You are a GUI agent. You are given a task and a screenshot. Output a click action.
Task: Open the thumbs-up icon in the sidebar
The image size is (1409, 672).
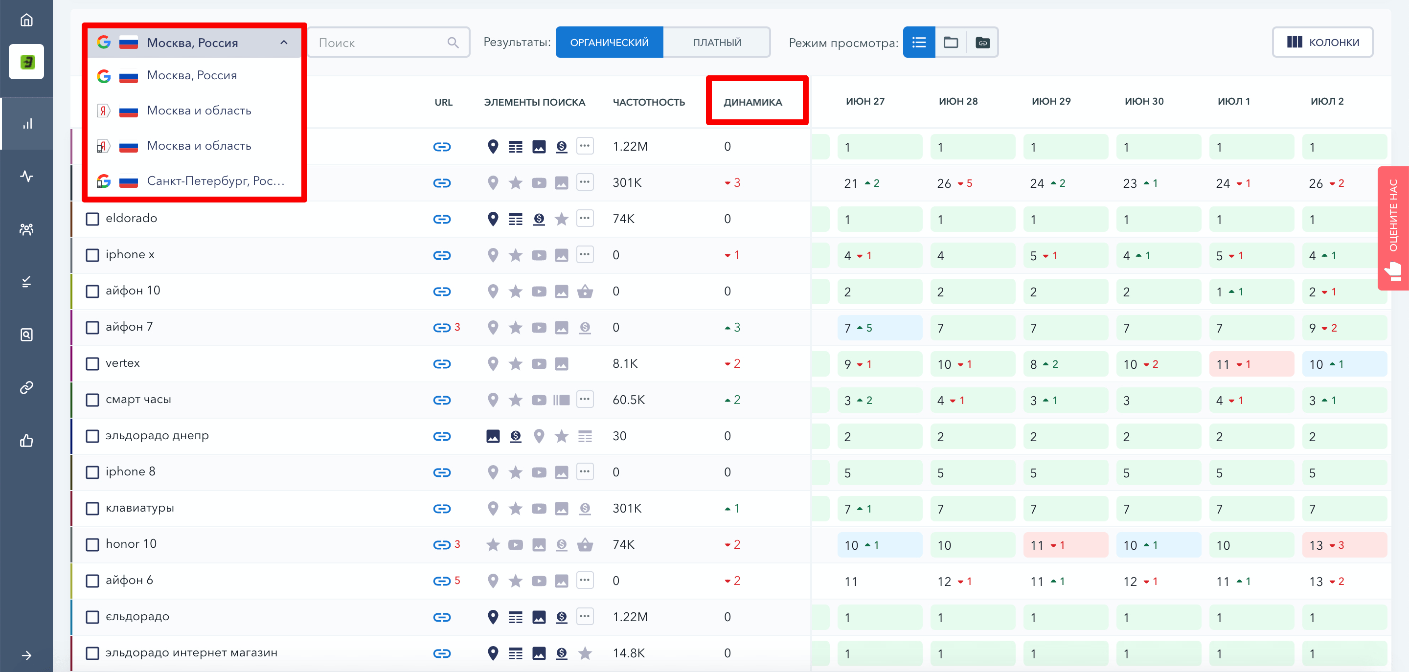(x=26, y=440)
